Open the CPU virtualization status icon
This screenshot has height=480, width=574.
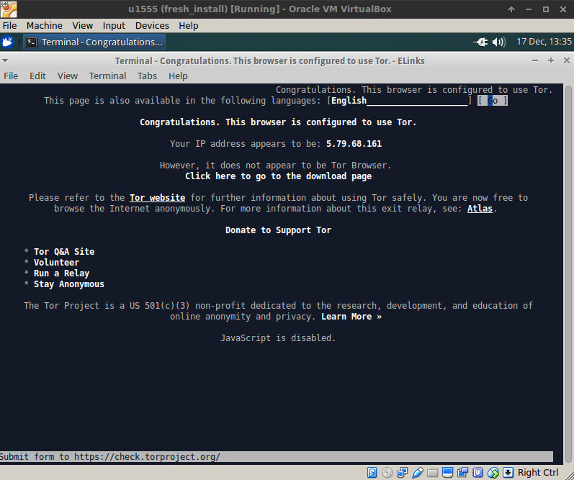(477, 472)
